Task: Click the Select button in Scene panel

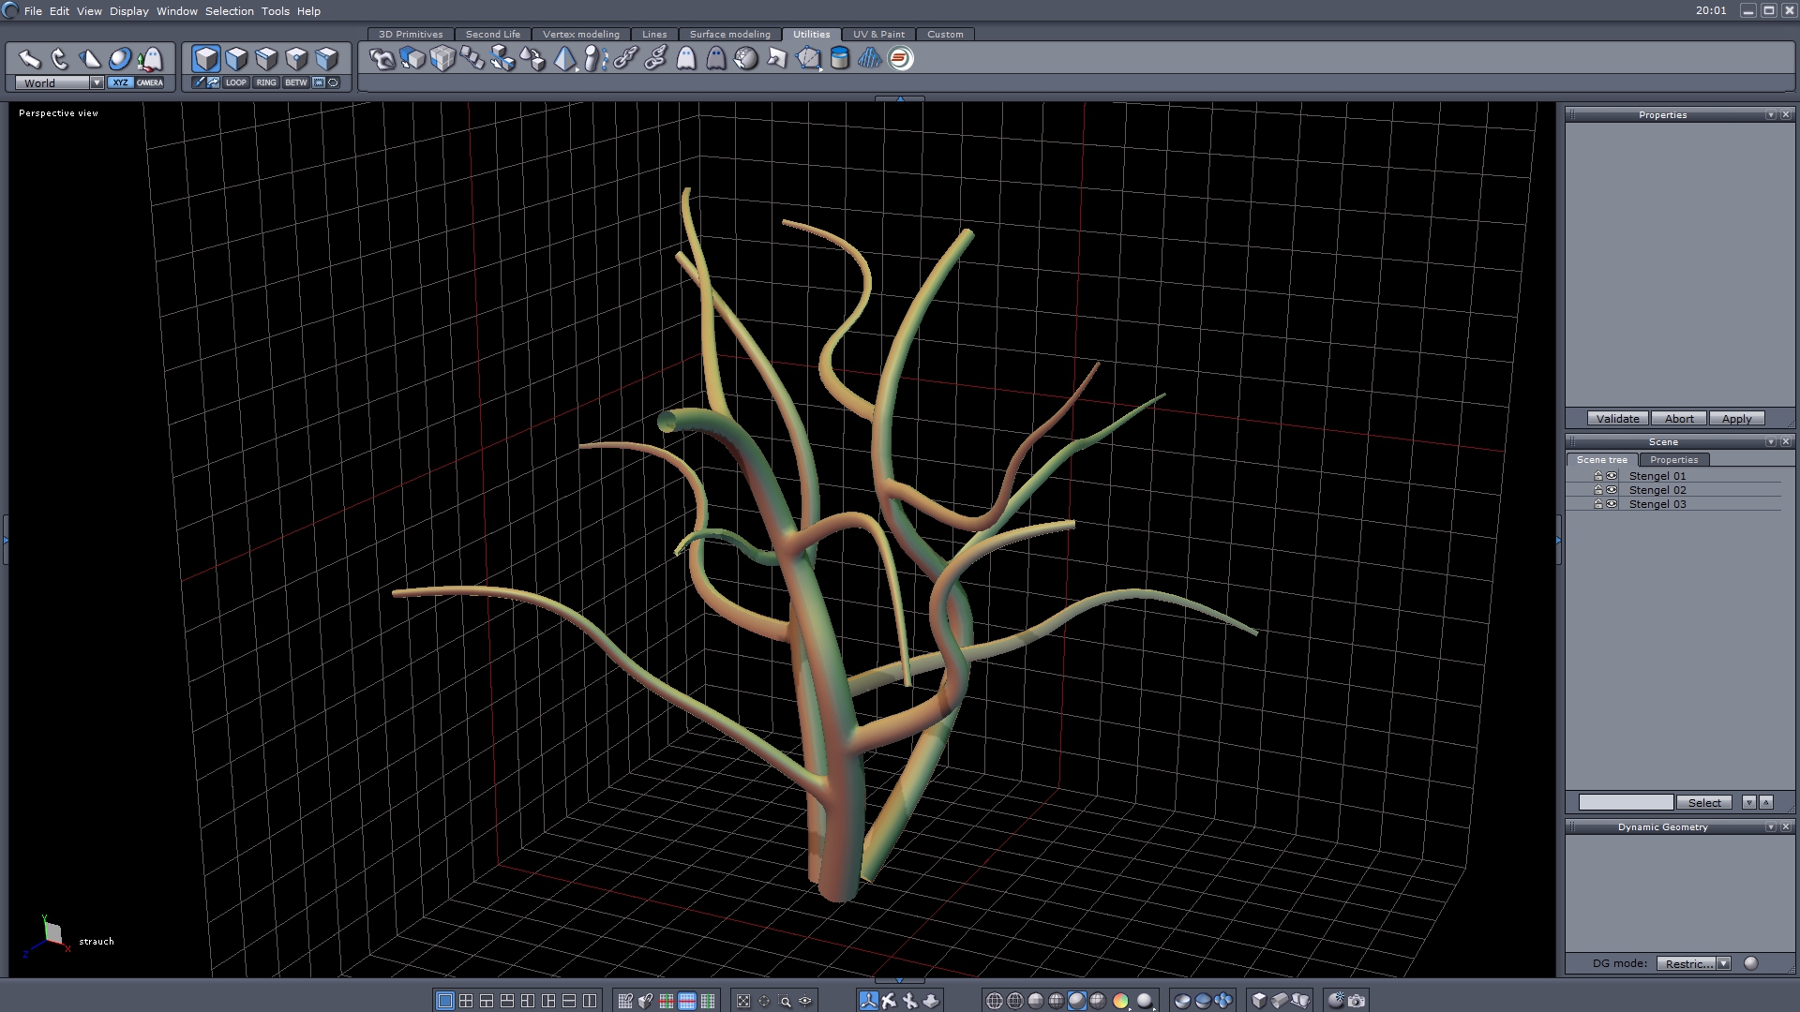Action: pyautogui.click(x=1703, y=803)
